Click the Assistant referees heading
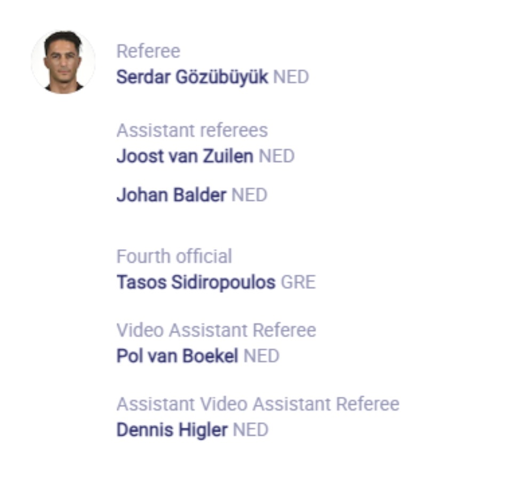The image size is (512, 483). [x=192, y=130]
